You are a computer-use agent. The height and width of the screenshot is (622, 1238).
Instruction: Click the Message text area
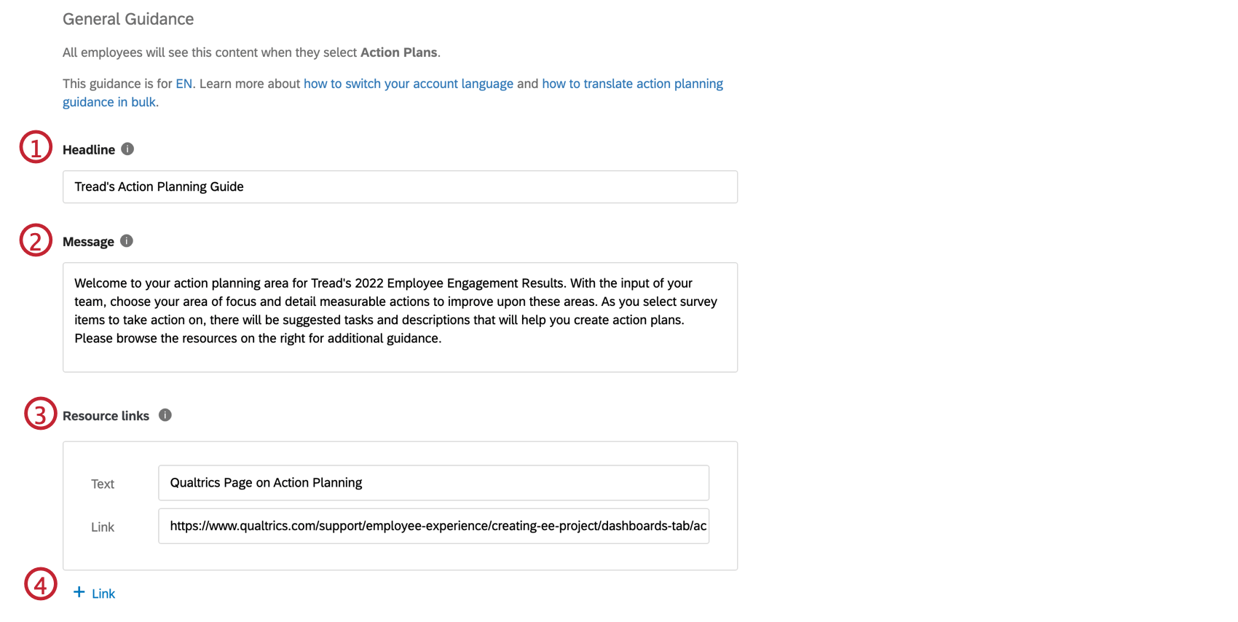(400, 318)
